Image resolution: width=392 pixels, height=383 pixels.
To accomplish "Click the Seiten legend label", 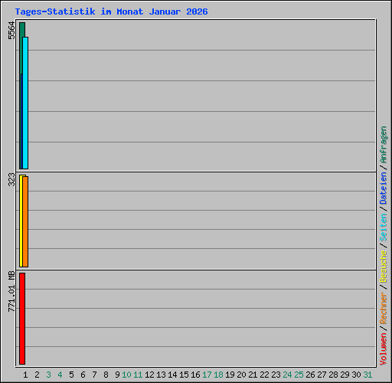I will click(384, 228).
